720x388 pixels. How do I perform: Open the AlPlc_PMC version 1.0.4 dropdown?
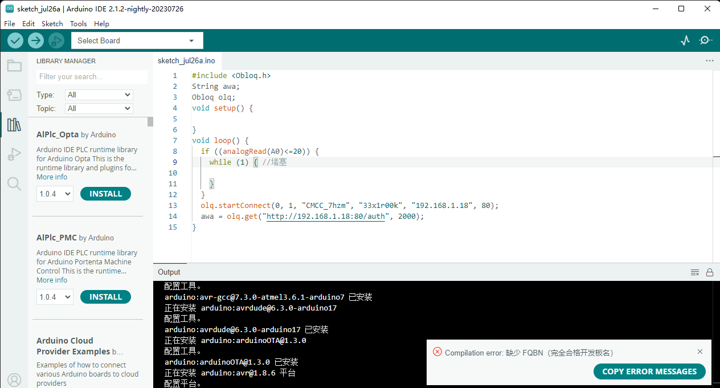[55, 297]
